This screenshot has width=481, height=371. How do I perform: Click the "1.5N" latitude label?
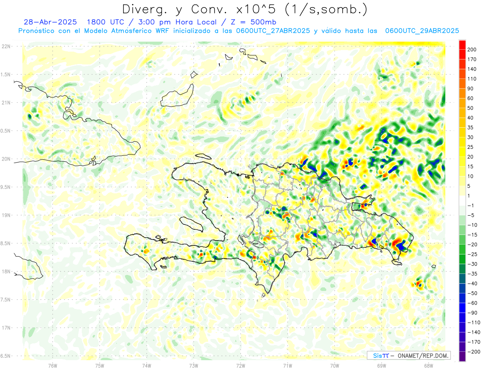(x=6, y=74)
